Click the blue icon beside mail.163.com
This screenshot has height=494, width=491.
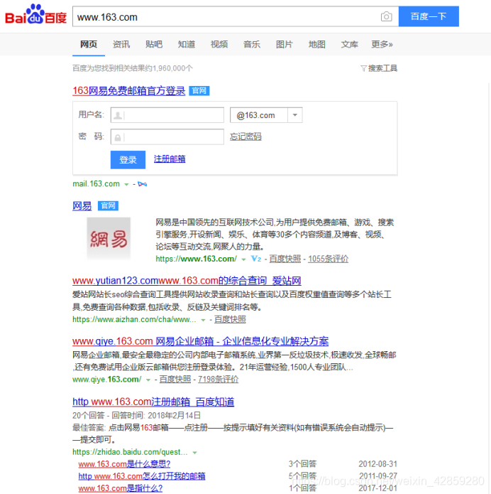(142, 184)
